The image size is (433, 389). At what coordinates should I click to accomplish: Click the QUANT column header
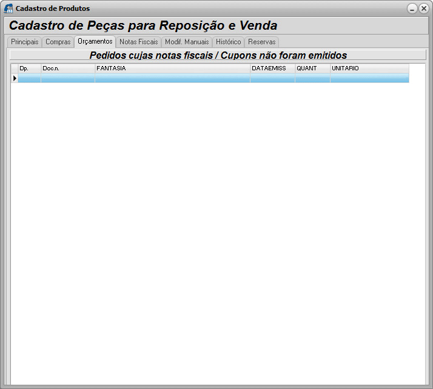pyautogui.click(x=312, y=68)
